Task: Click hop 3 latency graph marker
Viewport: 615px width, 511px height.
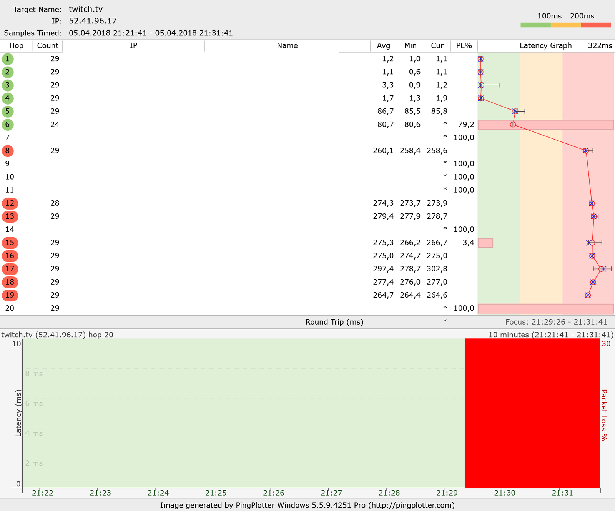Action: [481, 85]
